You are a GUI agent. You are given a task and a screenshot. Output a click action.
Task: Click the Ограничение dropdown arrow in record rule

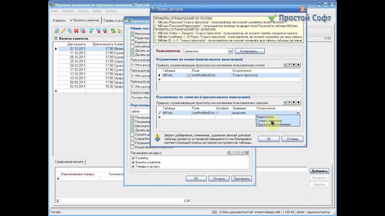tap(298, 113)
